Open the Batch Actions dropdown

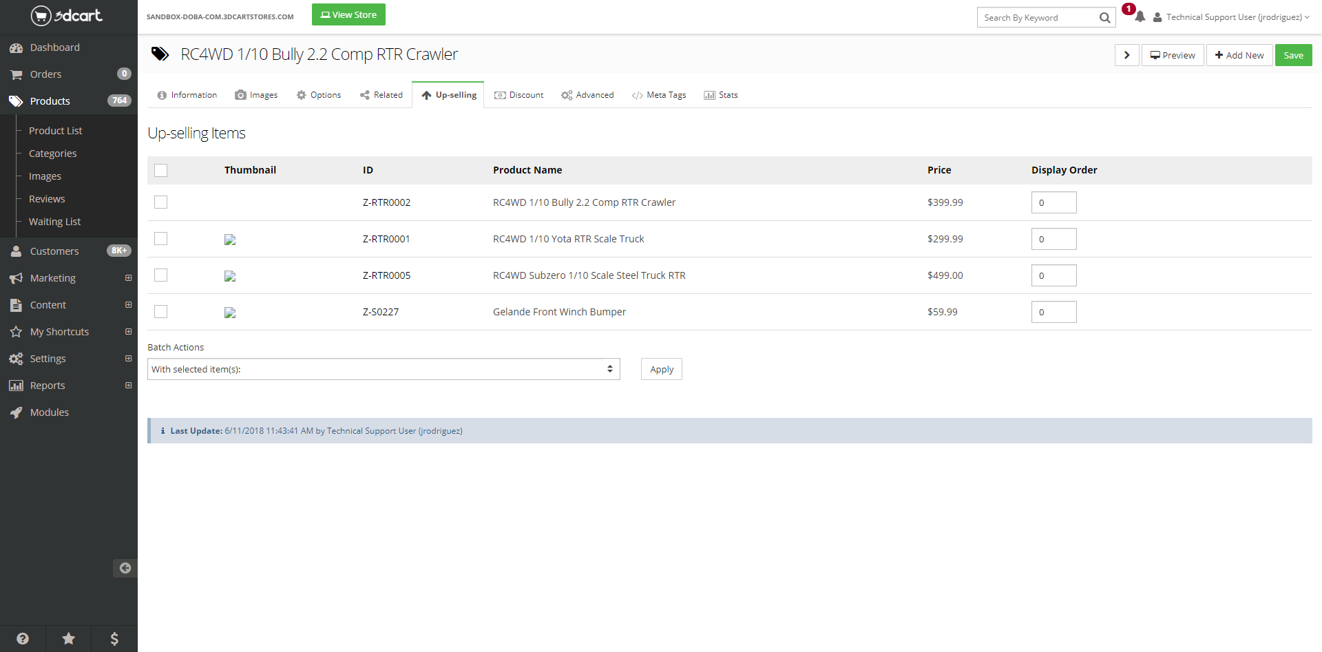[x=384, y=369]
